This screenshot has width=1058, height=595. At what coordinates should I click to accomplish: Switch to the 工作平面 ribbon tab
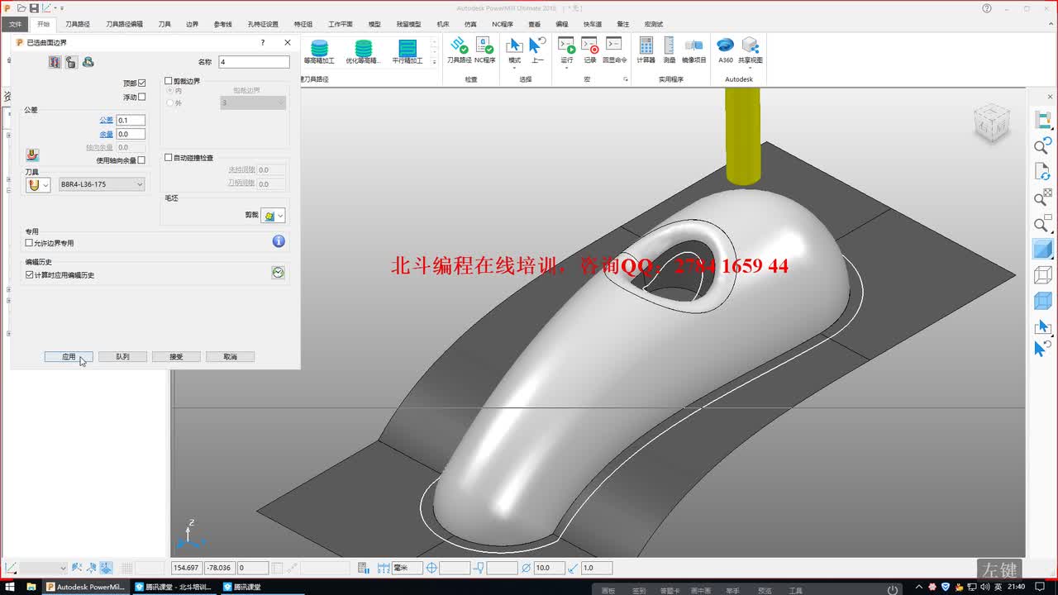pos(341,24)
